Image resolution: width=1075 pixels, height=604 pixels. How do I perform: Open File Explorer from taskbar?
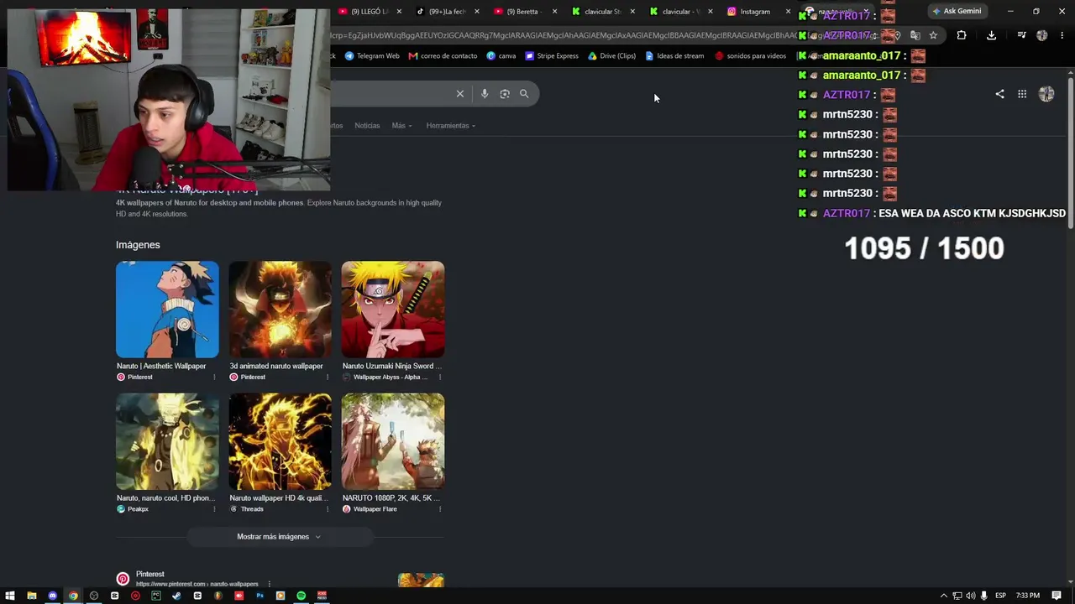coord(31,596)
